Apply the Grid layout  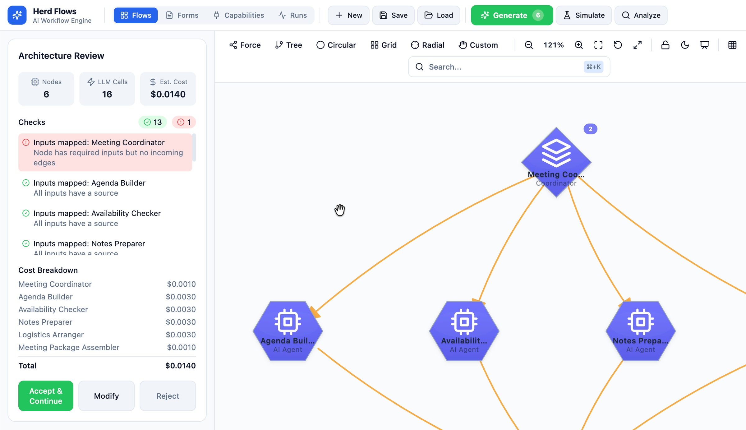[384, 45]
